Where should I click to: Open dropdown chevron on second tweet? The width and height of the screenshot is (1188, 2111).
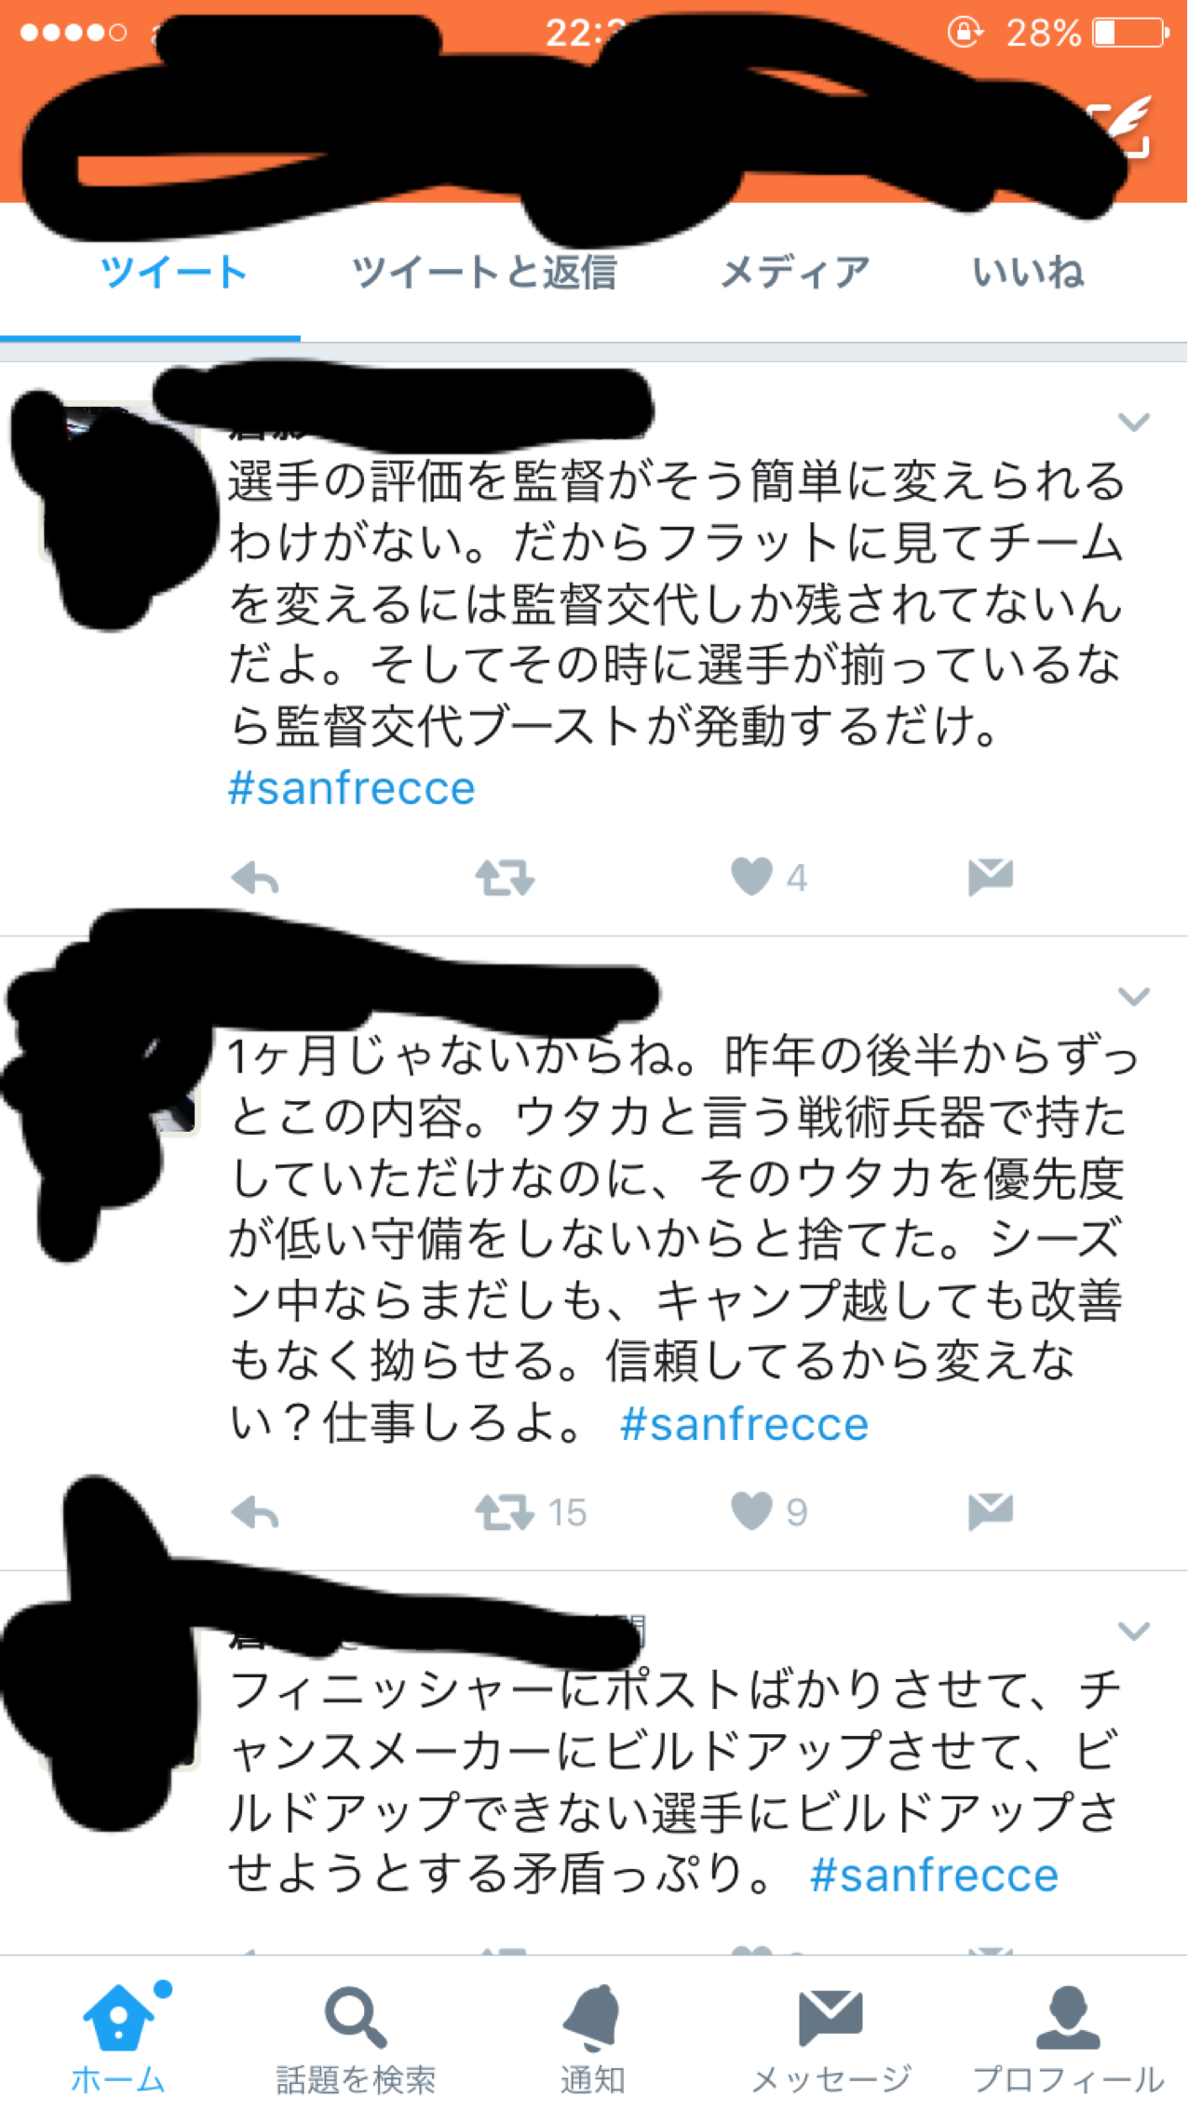click(x=1133, y=997)
